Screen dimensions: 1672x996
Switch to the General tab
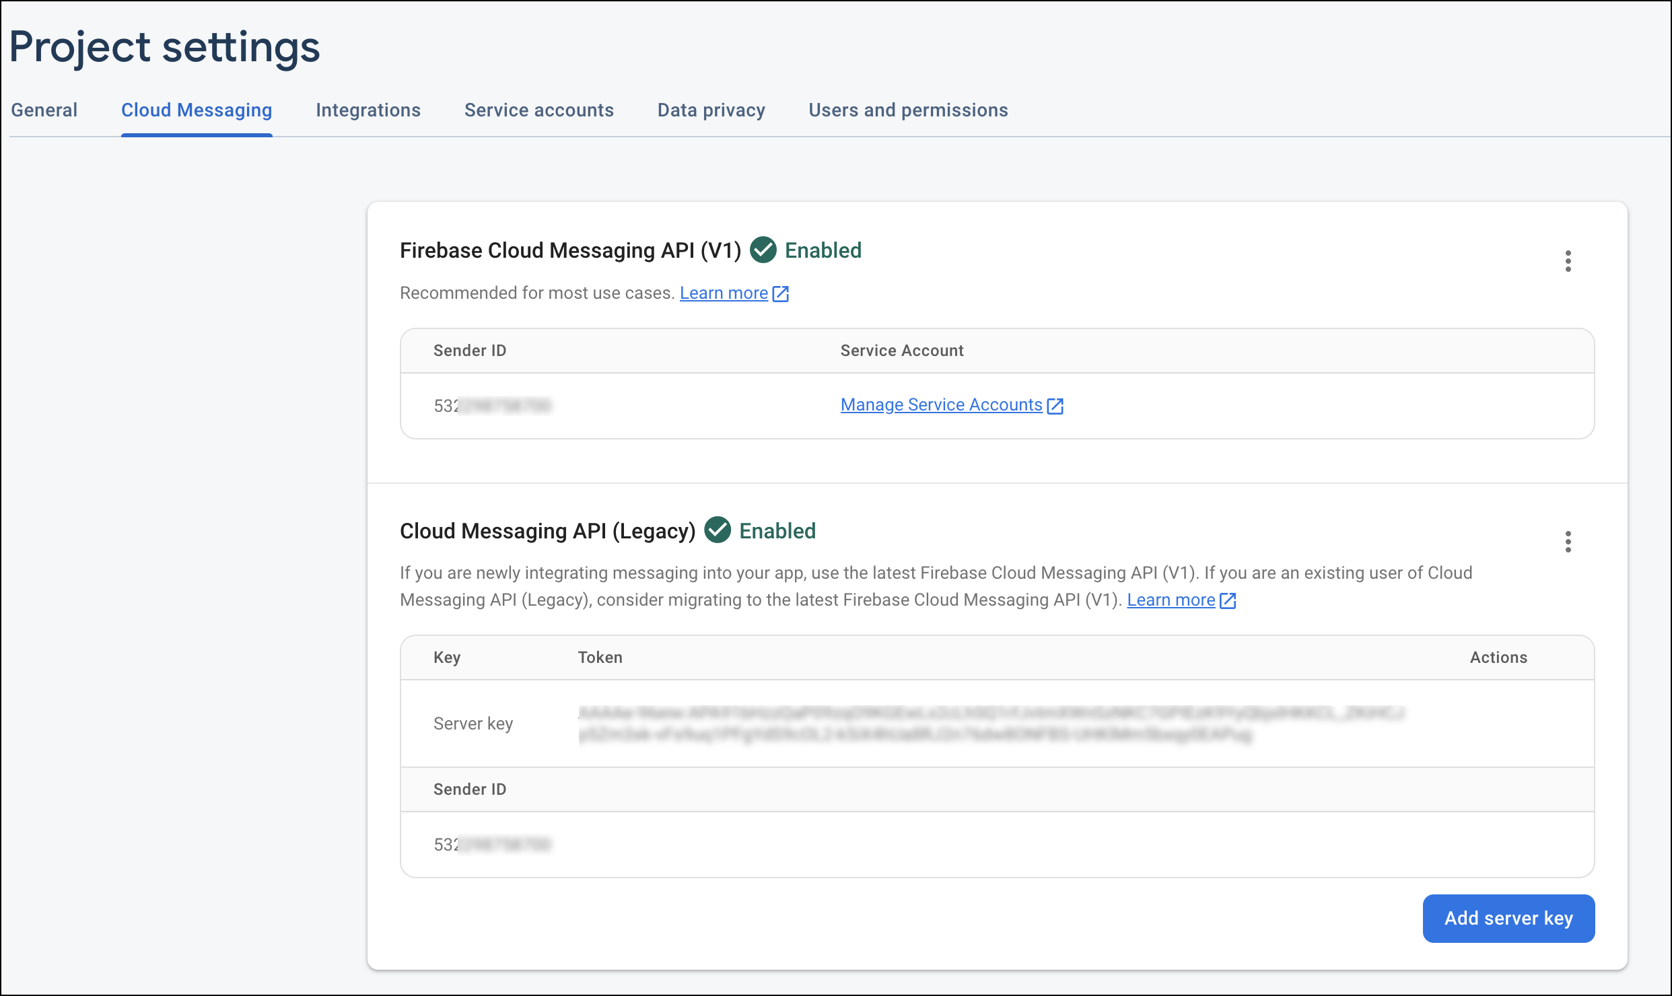(44, 110)
